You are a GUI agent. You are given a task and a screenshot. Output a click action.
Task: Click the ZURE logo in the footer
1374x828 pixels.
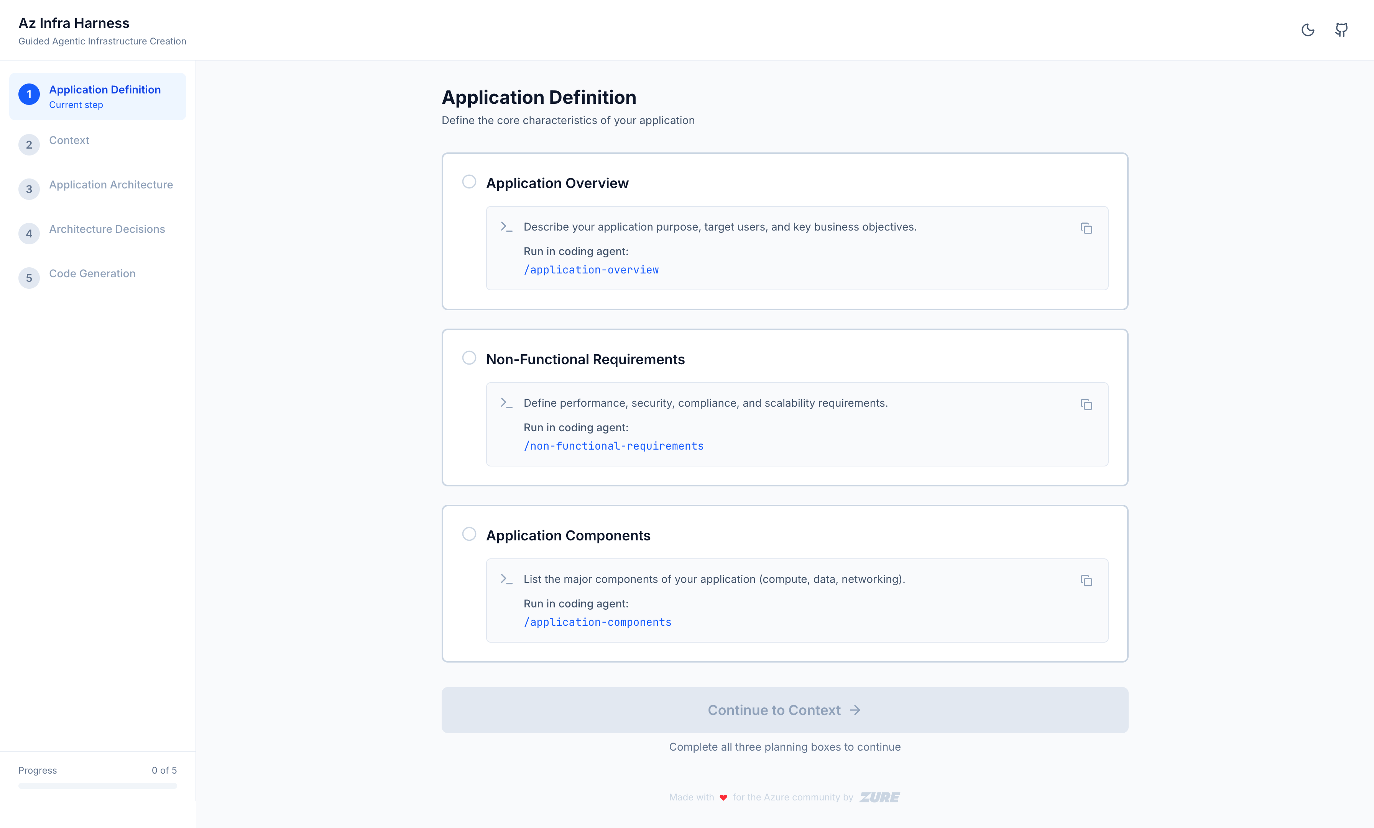point(879,797)
